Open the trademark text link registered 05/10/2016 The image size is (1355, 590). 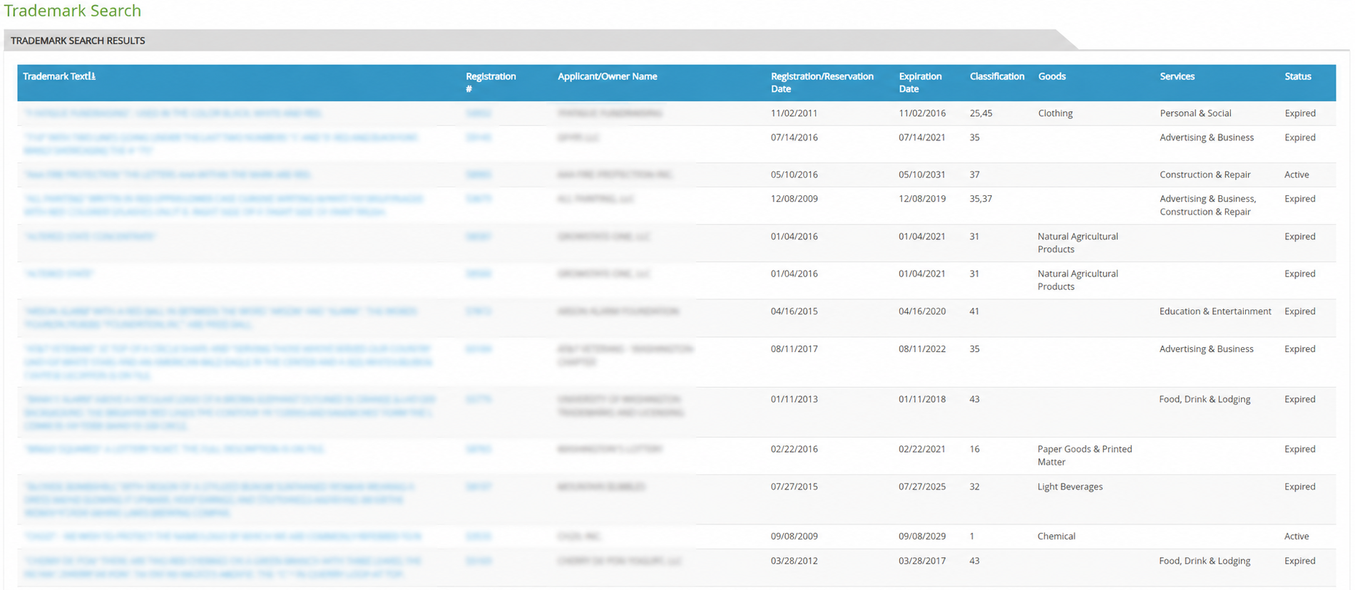[168, 175]
